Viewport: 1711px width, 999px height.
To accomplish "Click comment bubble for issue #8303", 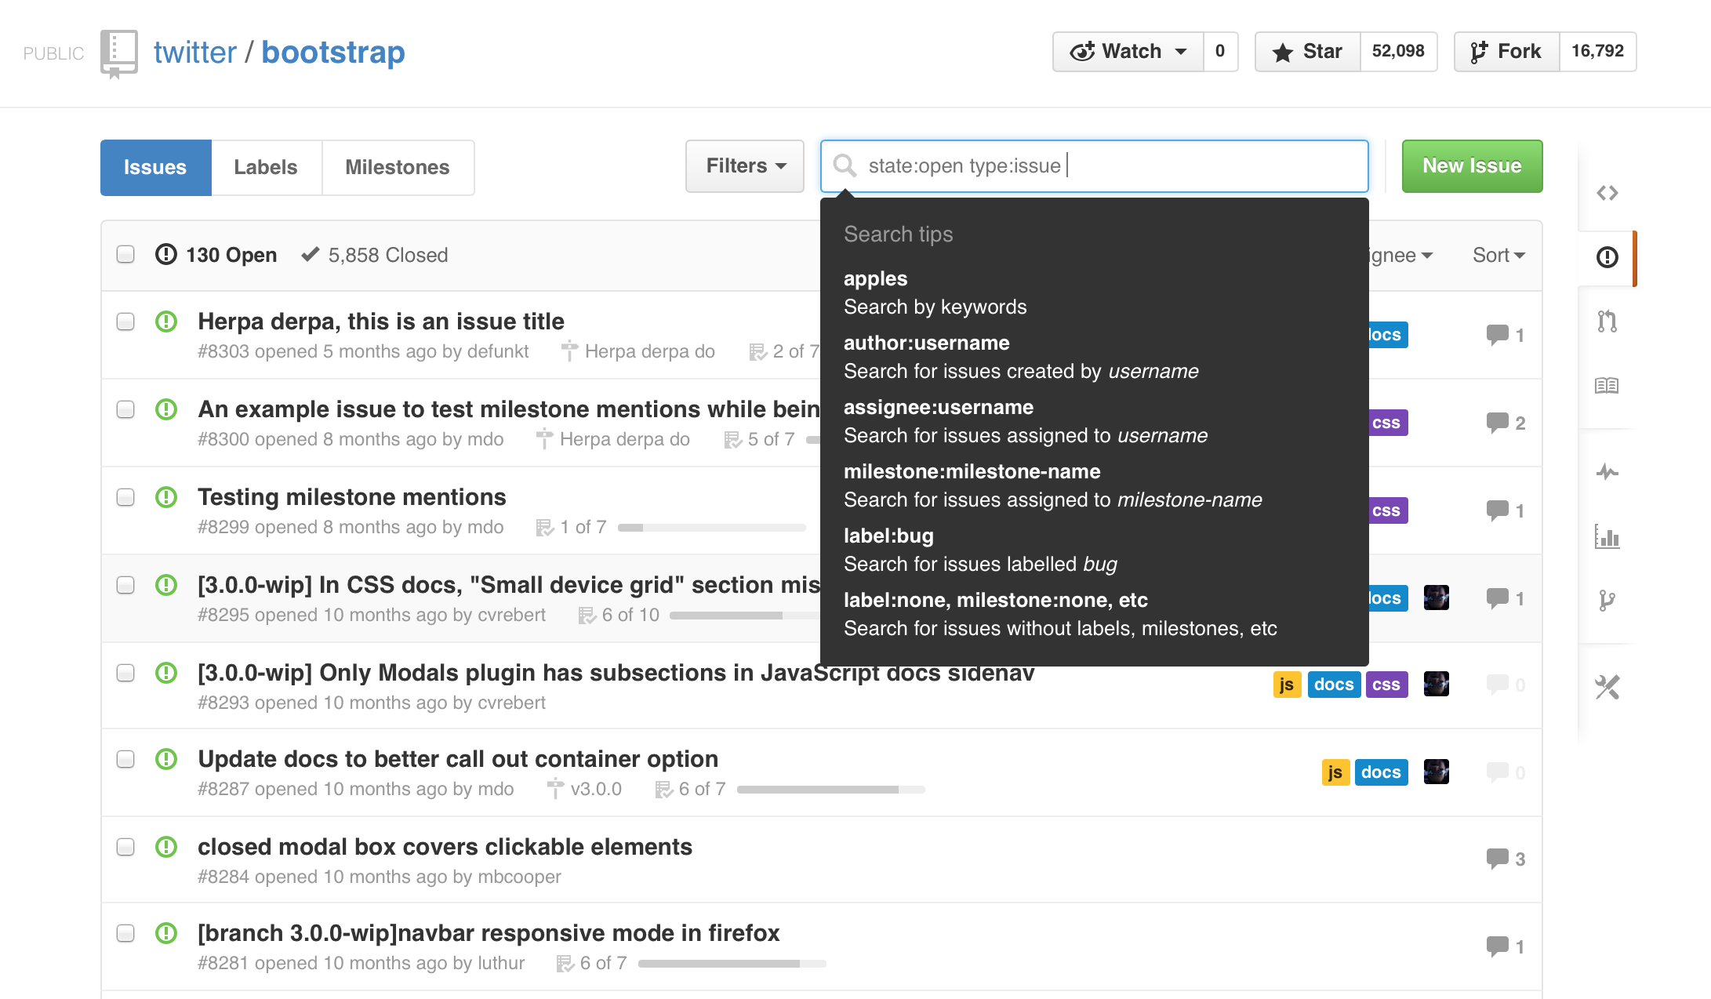I will pyautogui.click(x=1497, y=335).
